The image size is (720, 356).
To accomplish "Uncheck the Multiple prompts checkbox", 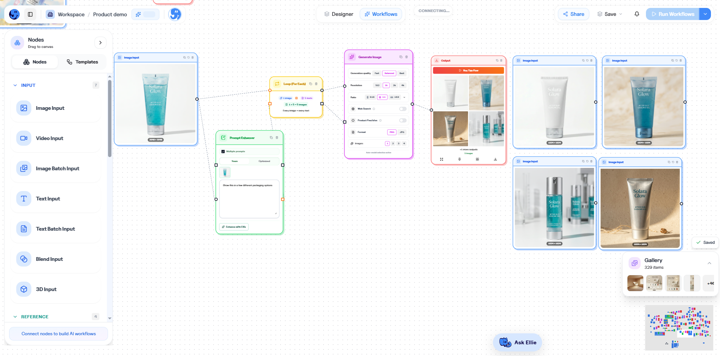I will click(x=223, y=151).
